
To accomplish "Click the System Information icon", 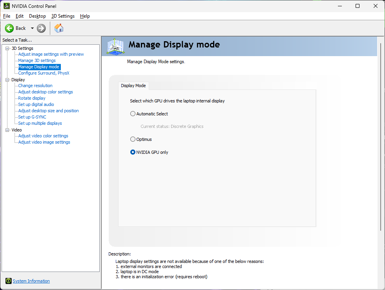I will tap(8, 281).
